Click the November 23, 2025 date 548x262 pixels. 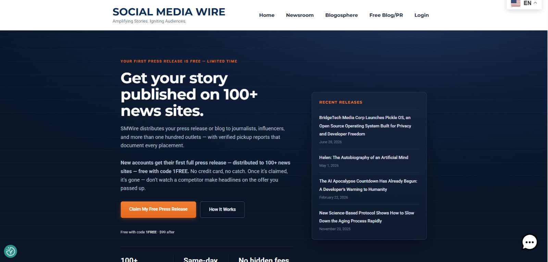[335, 229]
